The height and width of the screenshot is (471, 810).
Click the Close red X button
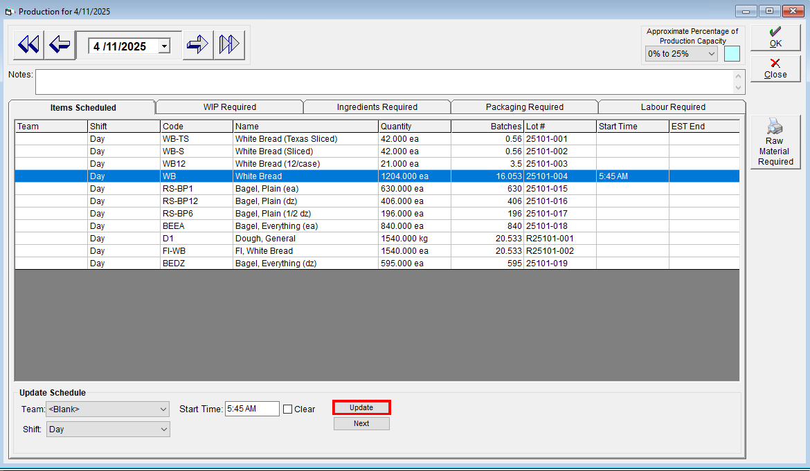(x=775, y=68)
